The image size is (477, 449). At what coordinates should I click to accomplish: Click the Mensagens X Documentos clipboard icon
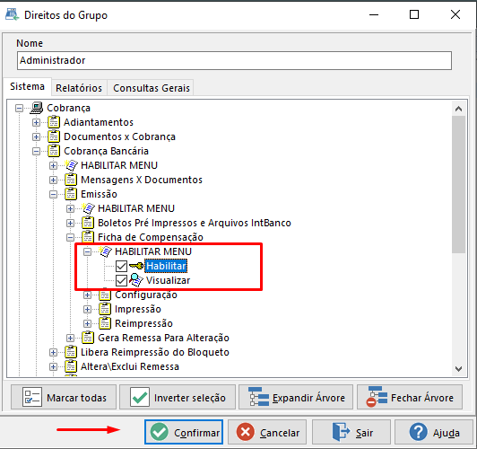pyautogui.click(x=71, y=180)
